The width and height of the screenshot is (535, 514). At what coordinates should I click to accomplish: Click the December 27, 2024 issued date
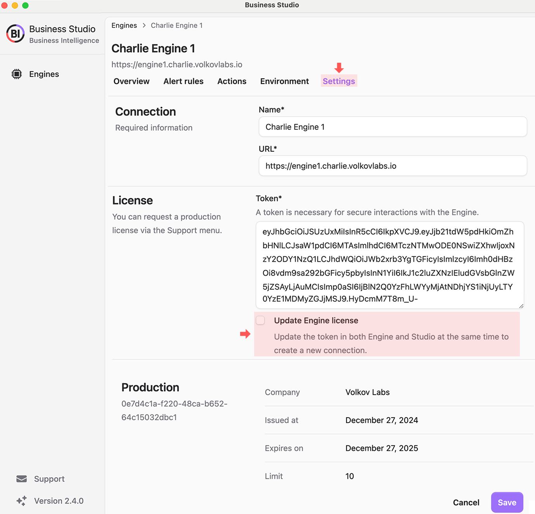click(x=382, y=420)
